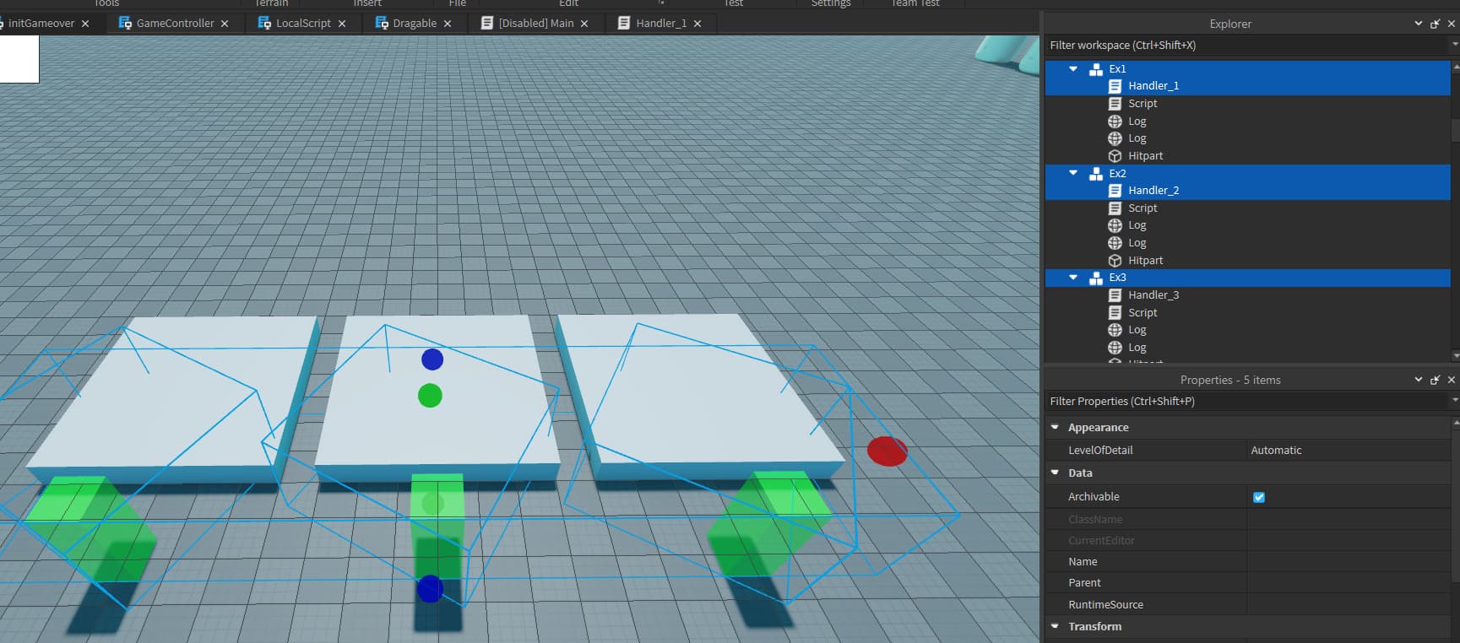Image resolution: width=1460 pixels, height=643 pixels.
Task: Switch to the Handler_1 editor tab
Action: pyautogui.click(x=661, y=24)
